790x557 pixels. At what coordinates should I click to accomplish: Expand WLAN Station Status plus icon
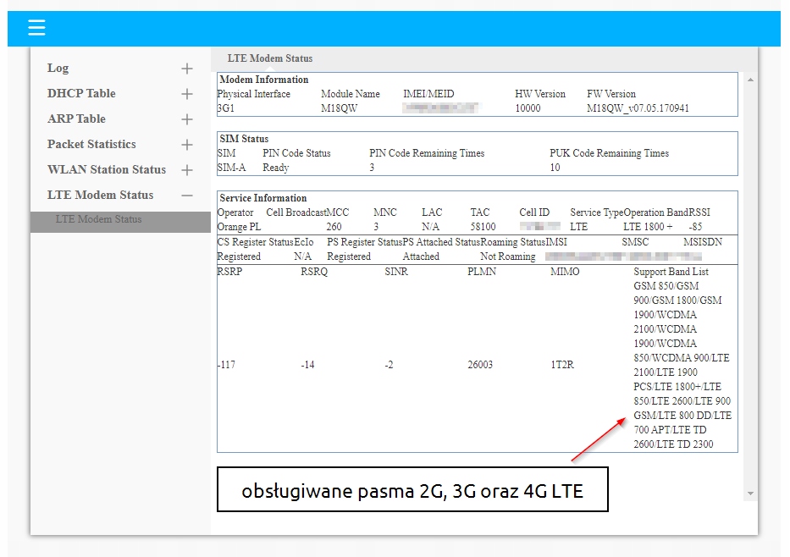coord(187,170)
